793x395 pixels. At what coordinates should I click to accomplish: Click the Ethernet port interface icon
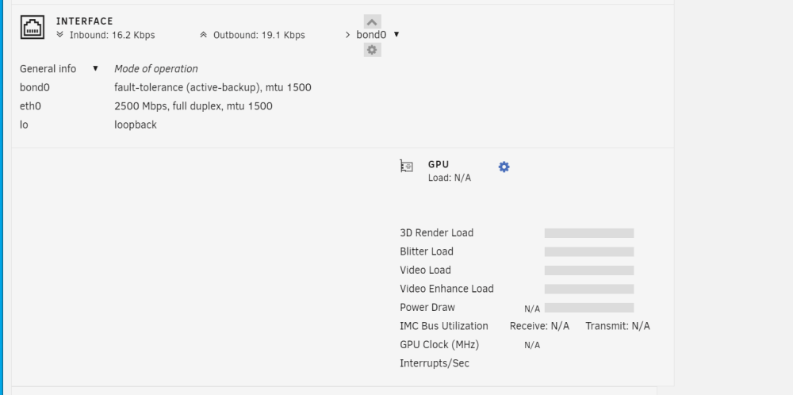(33, 27)
